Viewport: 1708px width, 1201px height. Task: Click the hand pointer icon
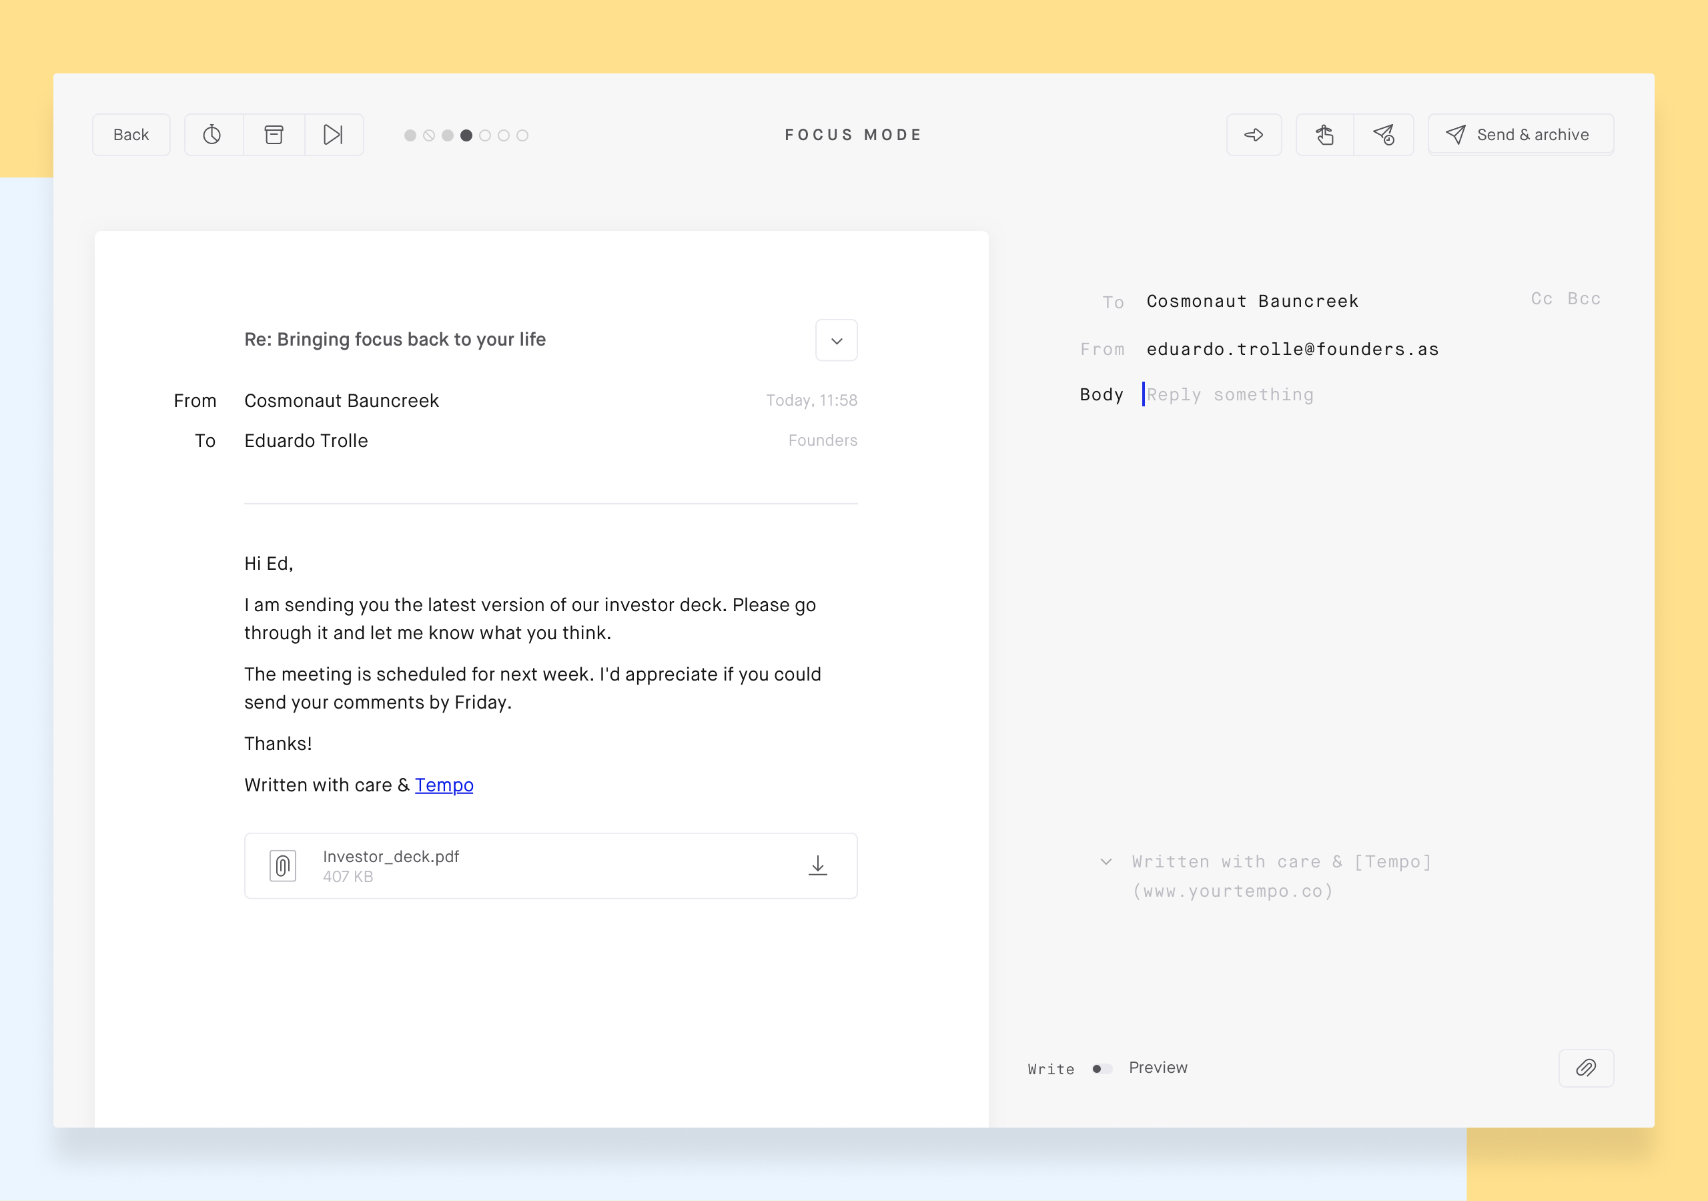click(x=1325, y=135)
